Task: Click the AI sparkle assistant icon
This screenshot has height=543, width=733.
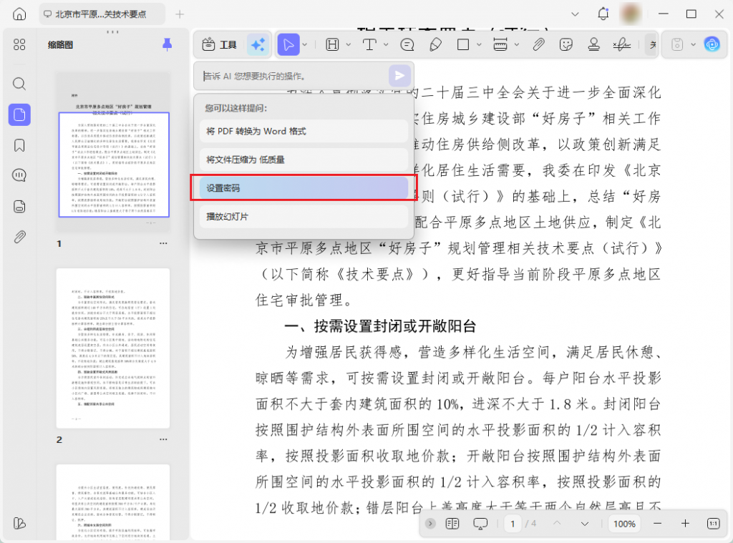Action: pos(258,44)
